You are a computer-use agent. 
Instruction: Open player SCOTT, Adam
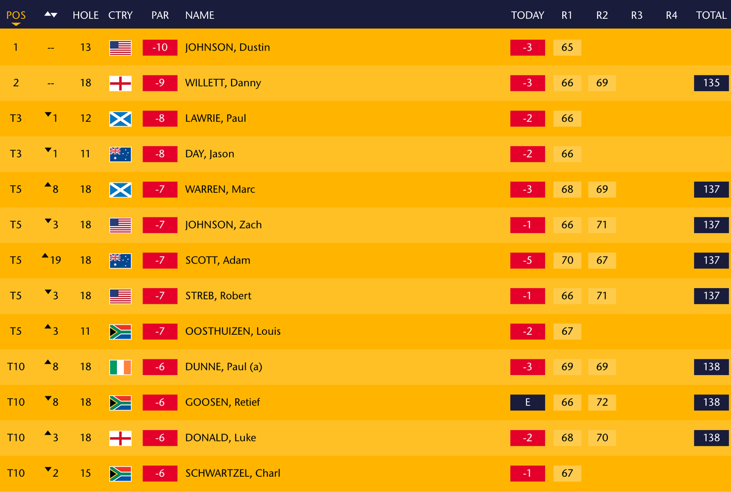217,260
